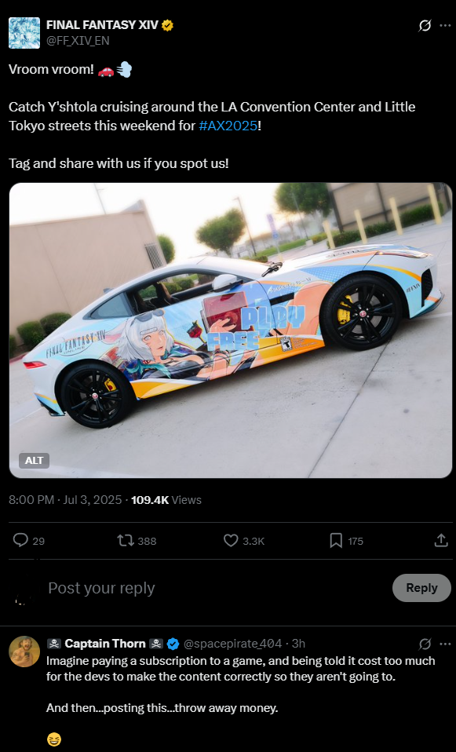Screen dimensions: 456x752
Task: Click the 8:00 PM Jul 3, 2025 timestamp
Action: click(65, 500)
